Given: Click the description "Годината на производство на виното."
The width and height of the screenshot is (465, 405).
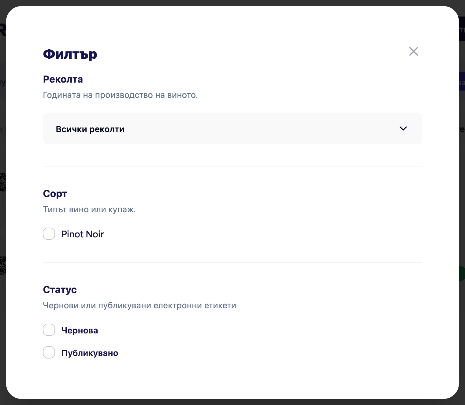Looking at the screenshot, I should [x=120, y=95].
